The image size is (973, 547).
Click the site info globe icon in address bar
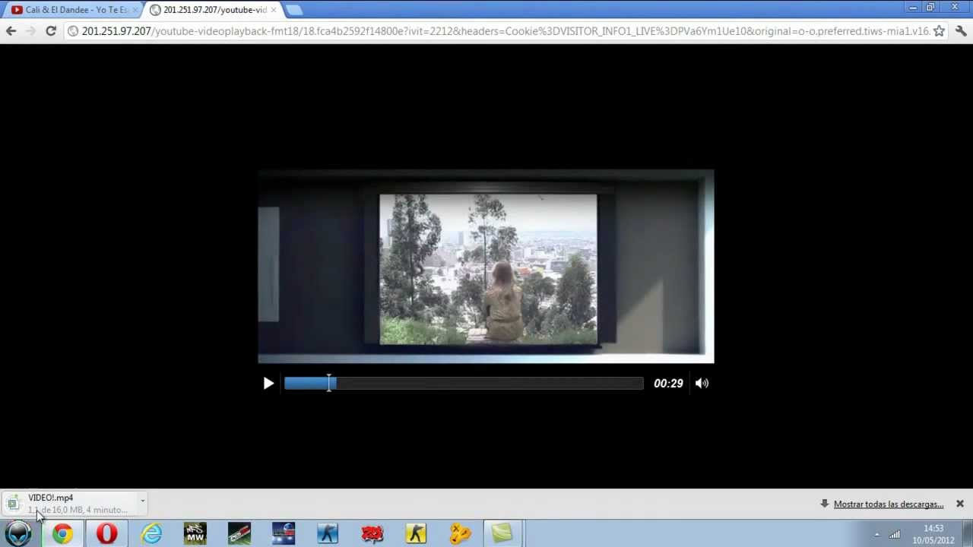[x=73, y=31]
